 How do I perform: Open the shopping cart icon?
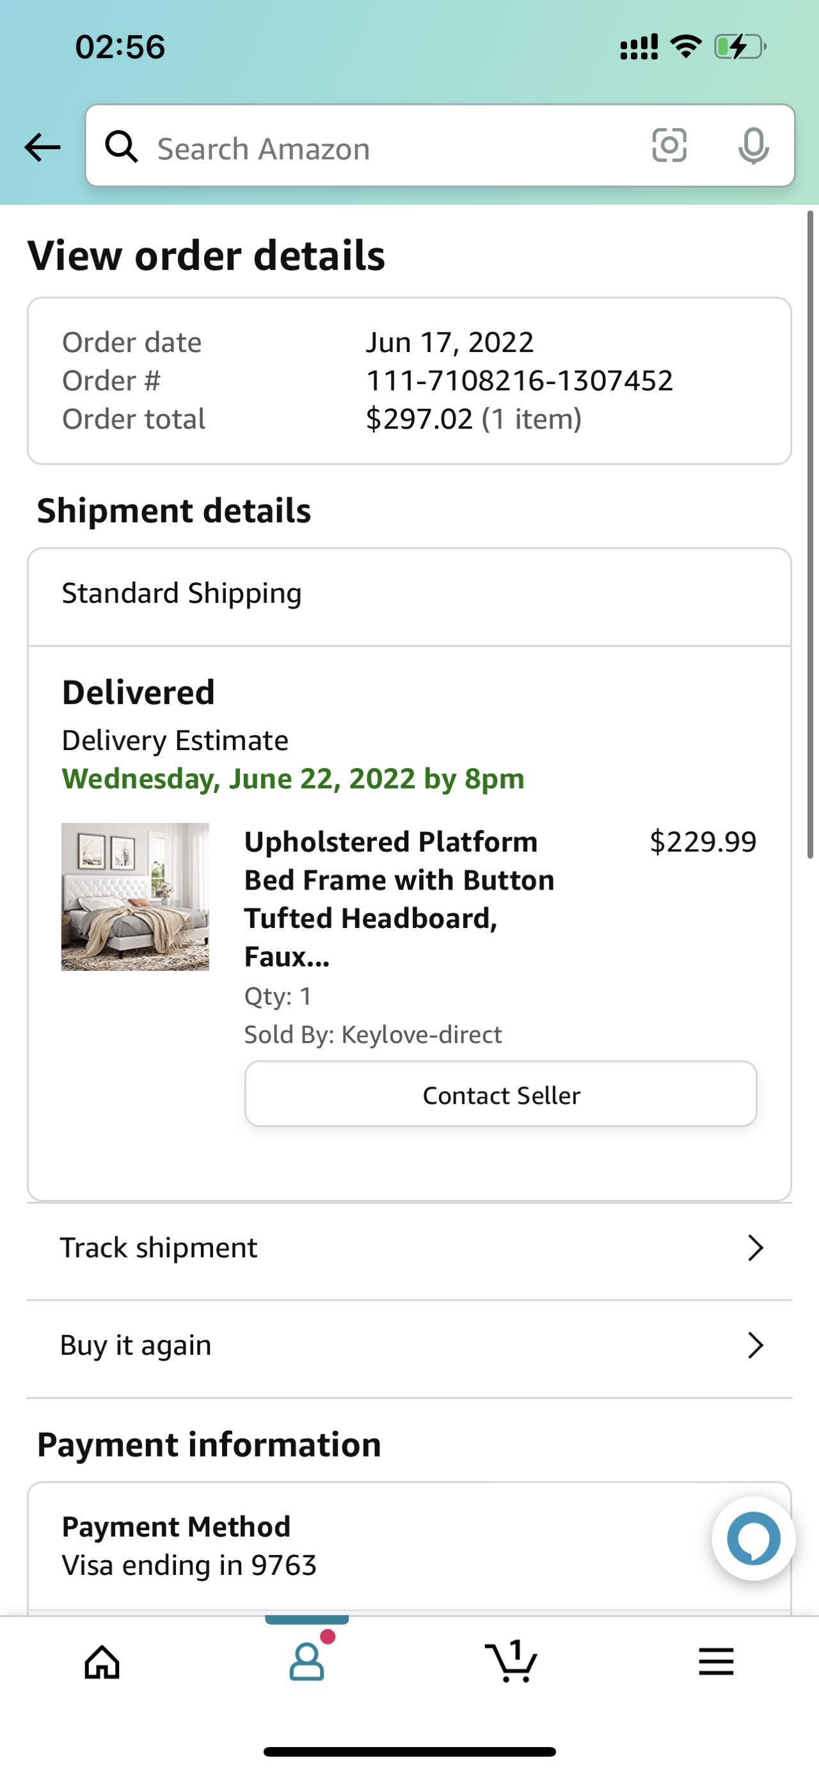(511, 1661)
